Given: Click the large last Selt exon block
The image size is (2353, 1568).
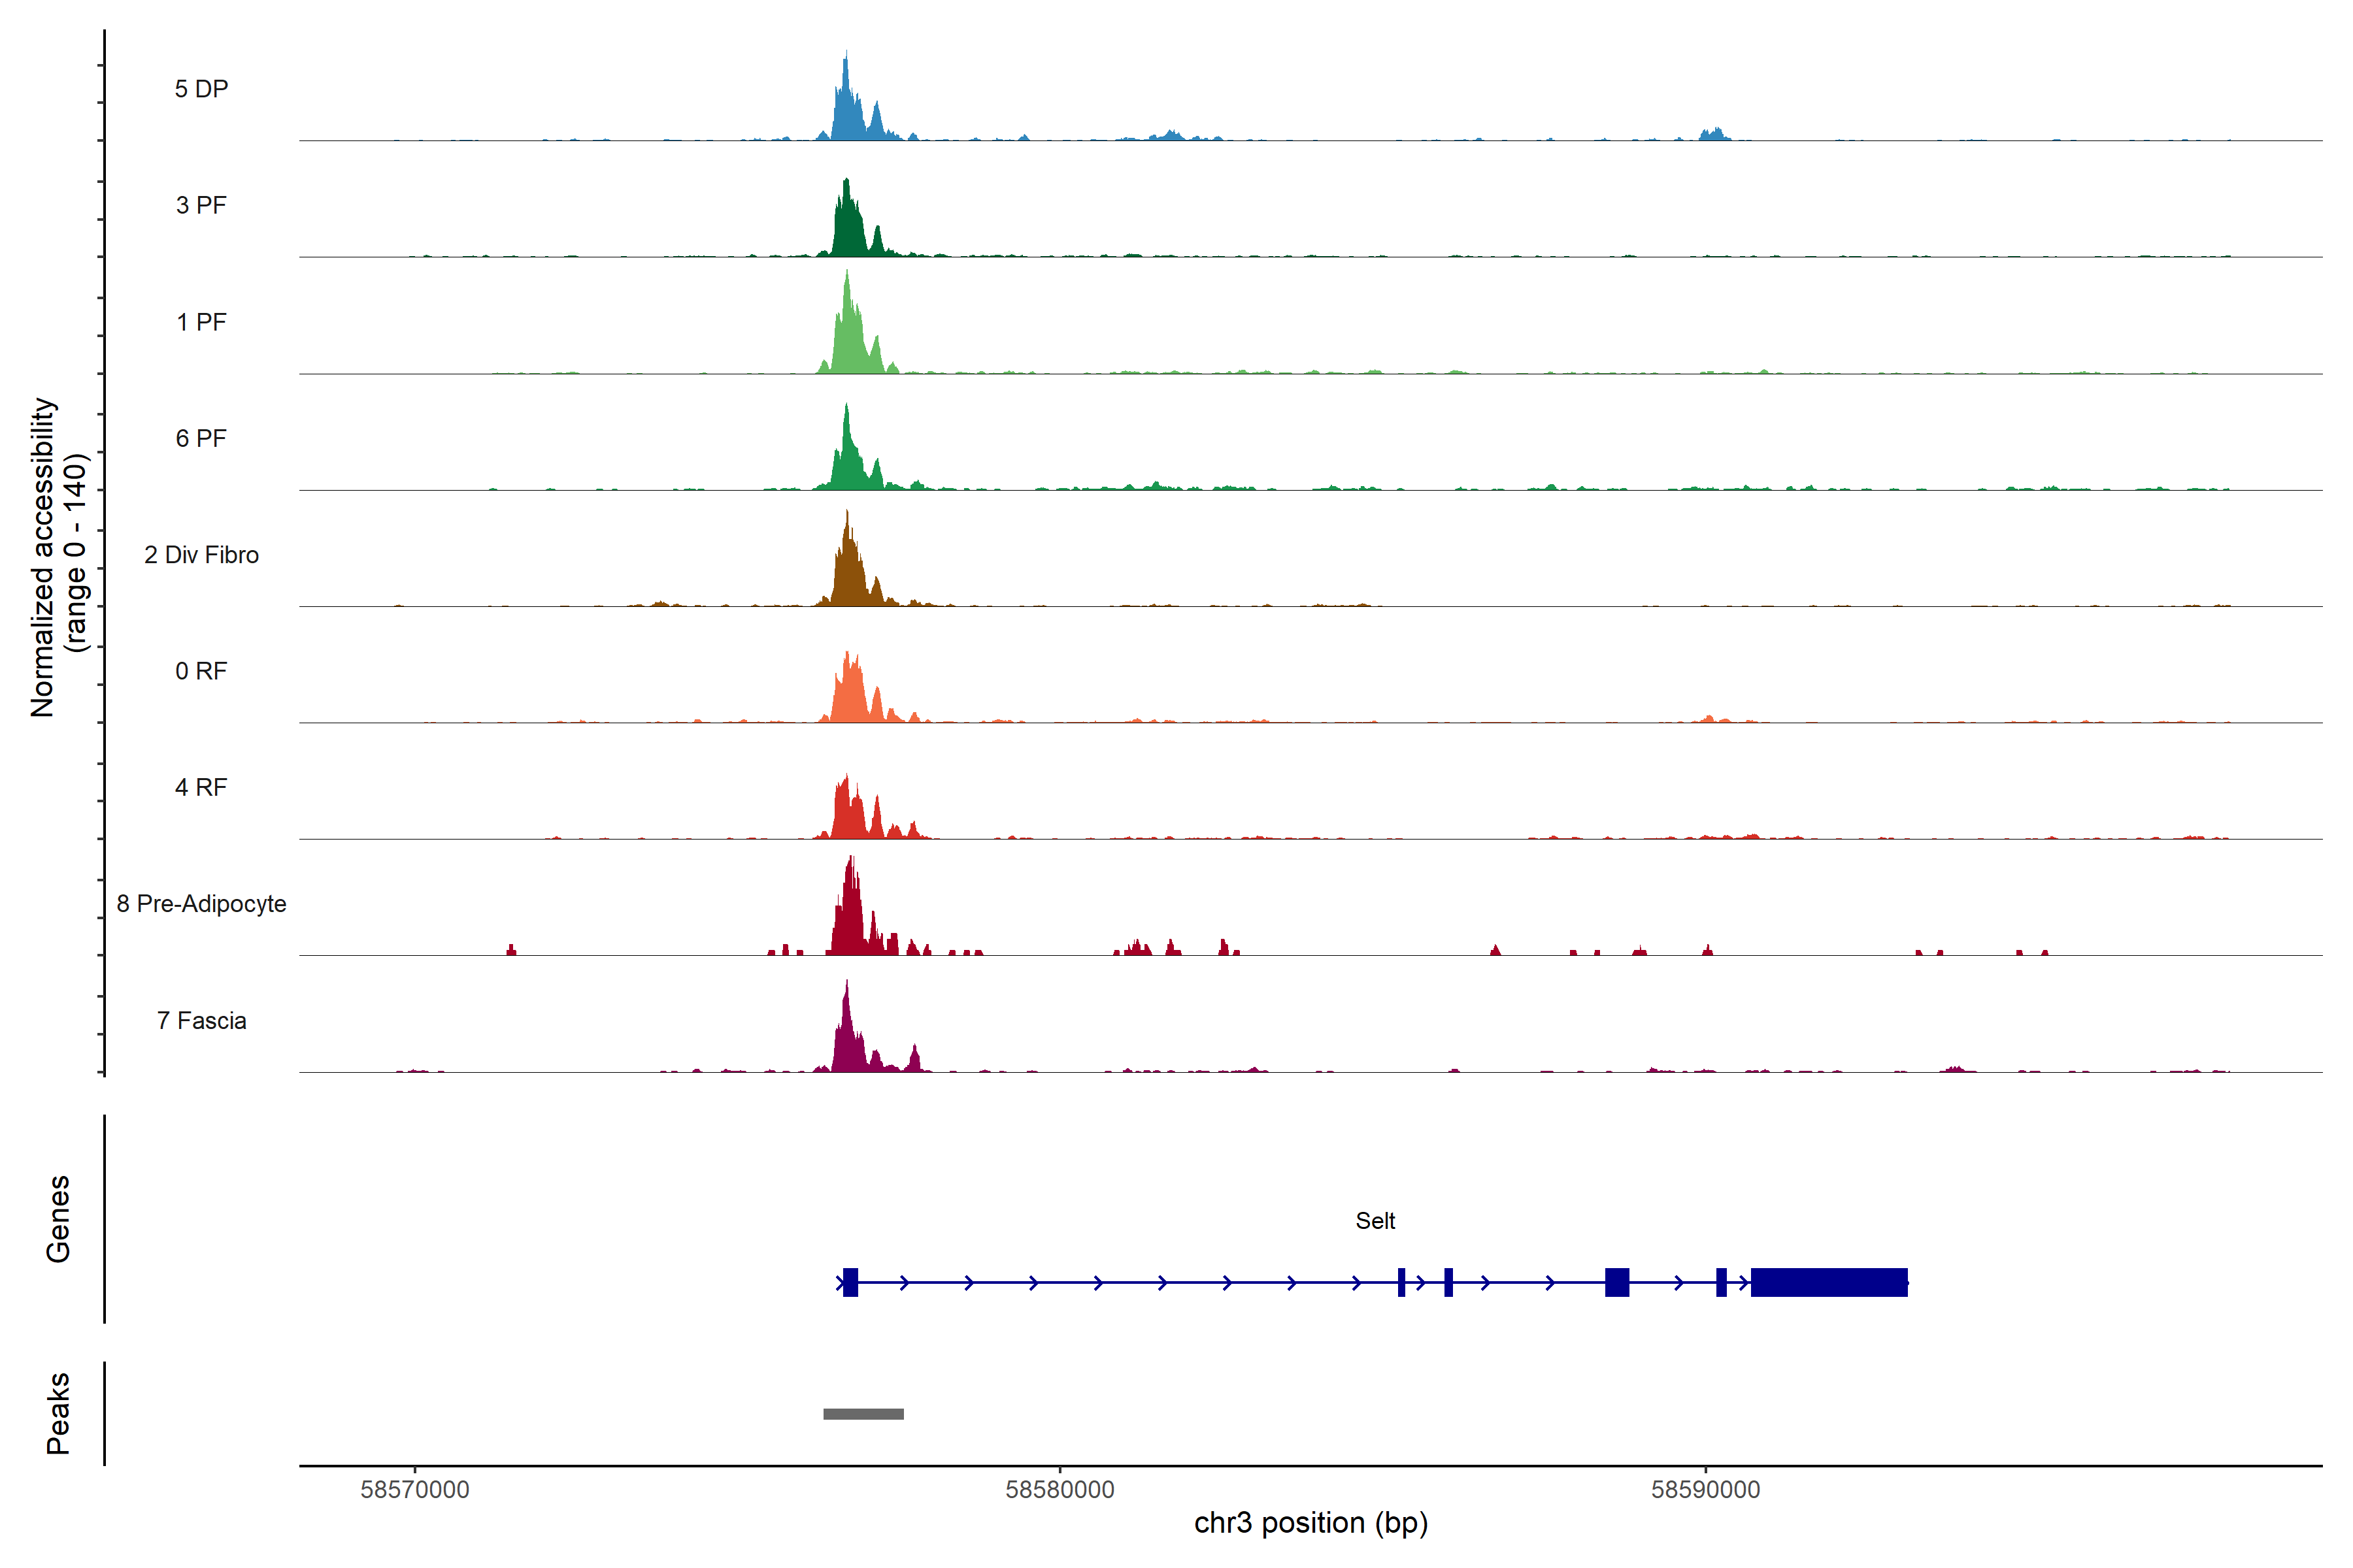Looking at the screenshot, I should tap(1829, 1282).
